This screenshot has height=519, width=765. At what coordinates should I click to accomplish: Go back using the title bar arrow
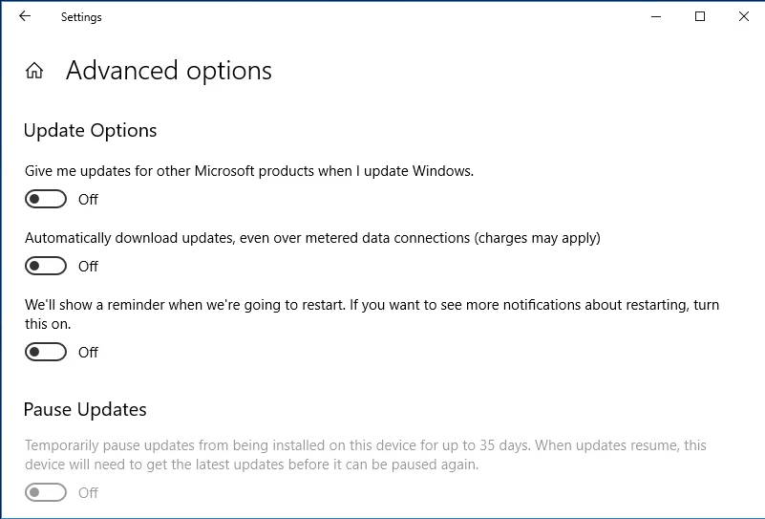[25, 16]
